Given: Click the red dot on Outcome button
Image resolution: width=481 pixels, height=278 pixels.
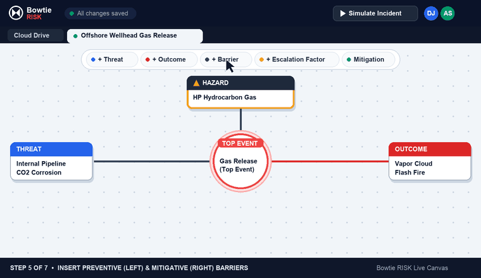Looking at the screenshot, I should tap(147, 59).
